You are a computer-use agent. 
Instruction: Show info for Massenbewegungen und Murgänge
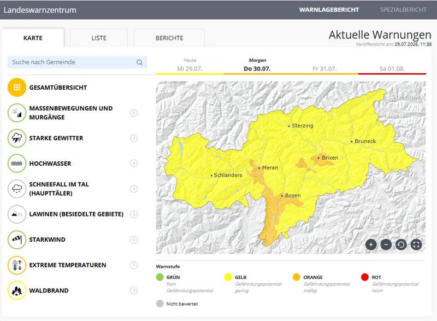[134, 113]
